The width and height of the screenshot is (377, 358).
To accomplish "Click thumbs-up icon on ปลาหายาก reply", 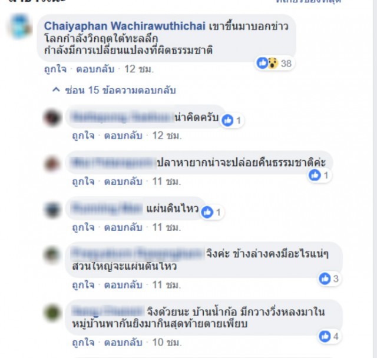I will [315, 175].
